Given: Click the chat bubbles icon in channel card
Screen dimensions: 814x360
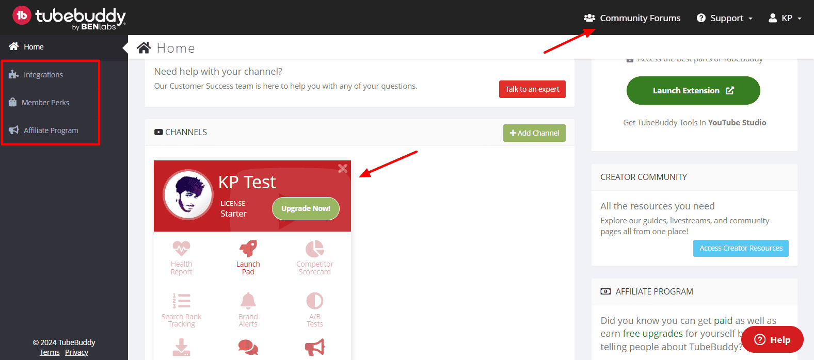Looking at the screenshot, I should pos(248,347).
